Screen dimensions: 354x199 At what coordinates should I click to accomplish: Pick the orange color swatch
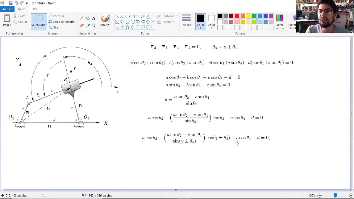(x=243, y=16)
